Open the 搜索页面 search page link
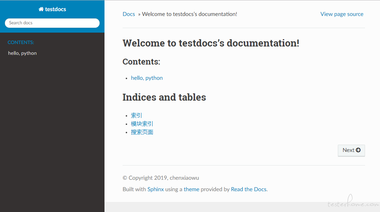The width and height of the screenshot is (380, 212). click(142, 132)
